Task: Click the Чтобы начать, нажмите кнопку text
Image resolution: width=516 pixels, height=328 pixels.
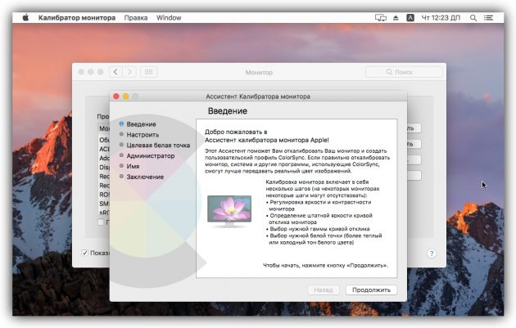Action: click(325, 266)
